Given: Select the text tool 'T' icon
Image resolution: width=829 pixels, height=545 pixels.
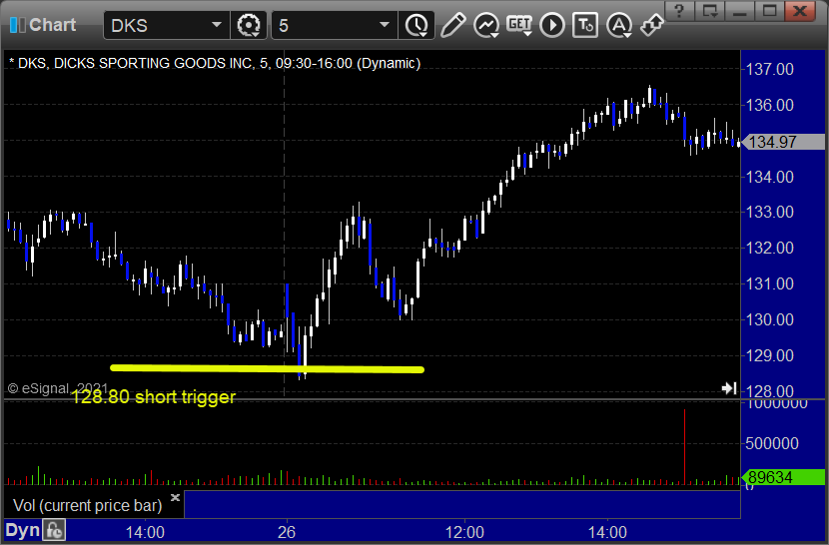Looking at the screenshot, I should 585,25.
